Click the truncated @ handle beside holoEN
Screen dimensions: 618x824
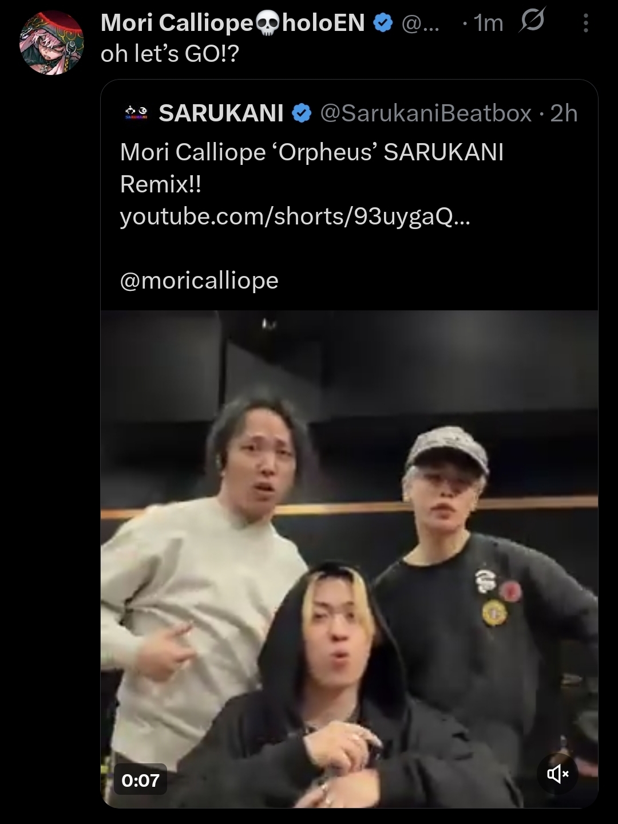point(421,23)
